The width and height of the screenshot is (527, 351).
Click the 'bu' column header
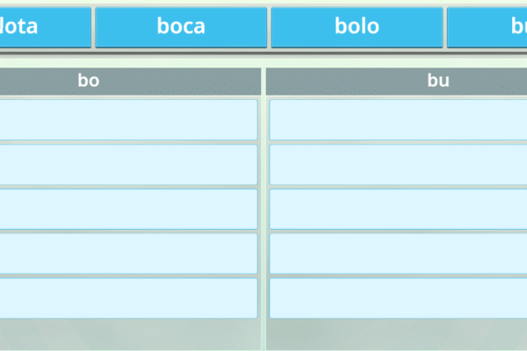[397, 81]
